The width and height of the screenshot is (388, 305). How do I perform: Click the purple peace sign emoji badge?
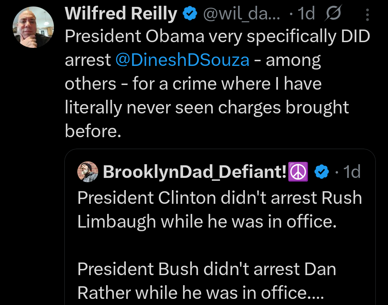[298, 172]
